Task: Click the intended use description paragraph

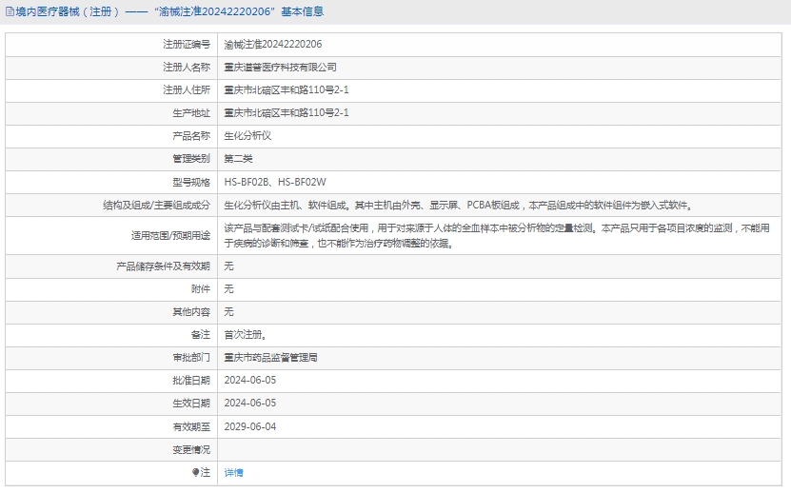Action: click(495, 235)
